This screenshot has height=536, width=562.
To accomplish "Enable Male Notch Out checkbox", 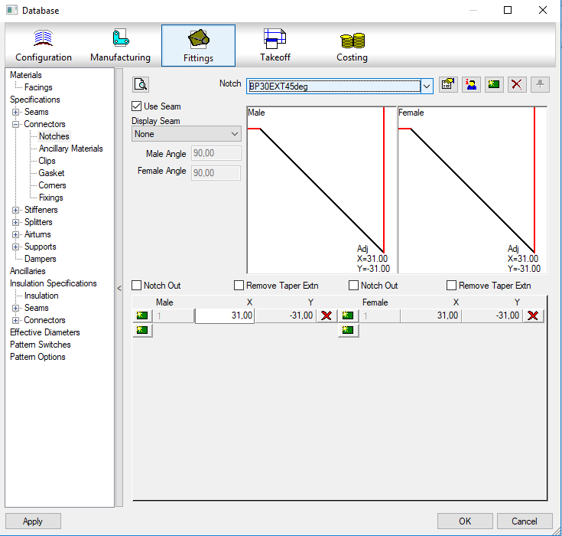I will 137,286.
